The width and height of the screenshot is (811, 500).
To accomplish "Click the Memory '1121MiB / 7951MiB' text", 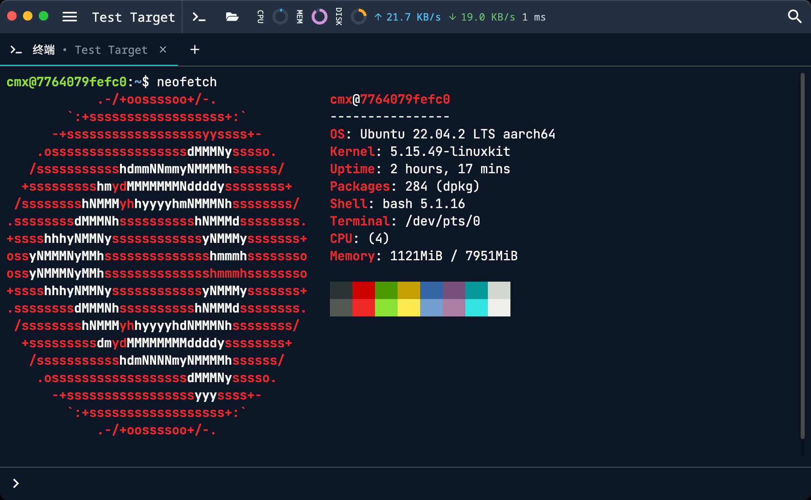I will point(454,256).
